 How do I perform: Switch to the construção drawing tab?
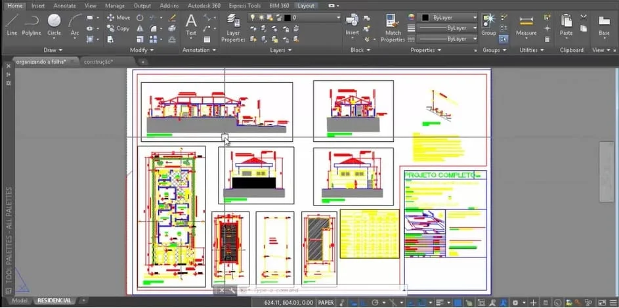pyautogui.click(x=98, y=62)
